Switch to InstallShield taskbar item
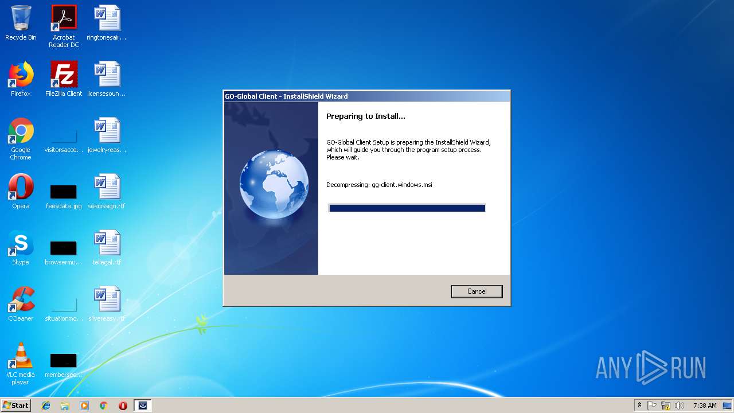This screenshot has width=734, height=413. pyautogui.click(x=143, y=406)
